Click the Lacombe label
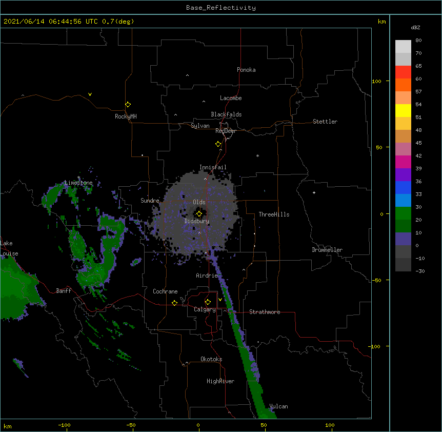The image size is (442, 432). click(x=231, y=98)
